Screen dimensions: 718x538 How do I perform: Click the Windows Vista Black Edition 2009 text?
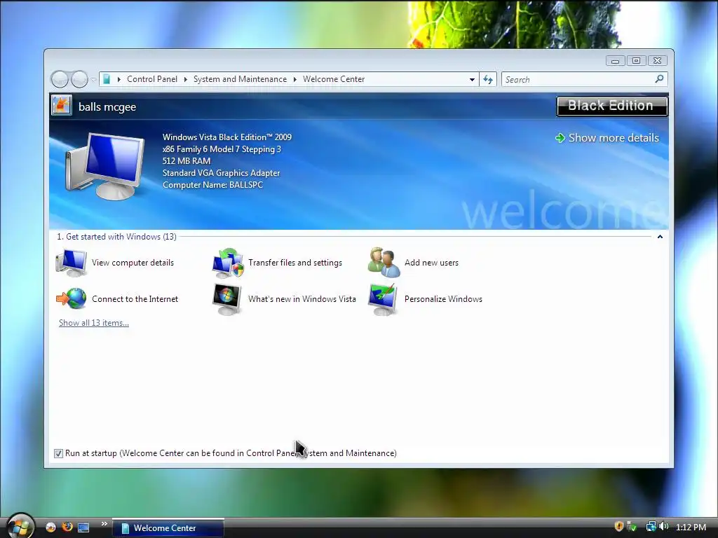tap(226, 137)
